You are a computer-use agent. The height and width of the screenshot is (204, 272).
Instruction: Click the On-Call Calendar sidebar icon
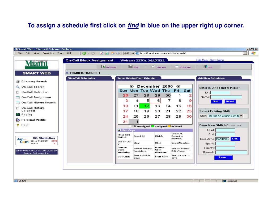(18, 92)
